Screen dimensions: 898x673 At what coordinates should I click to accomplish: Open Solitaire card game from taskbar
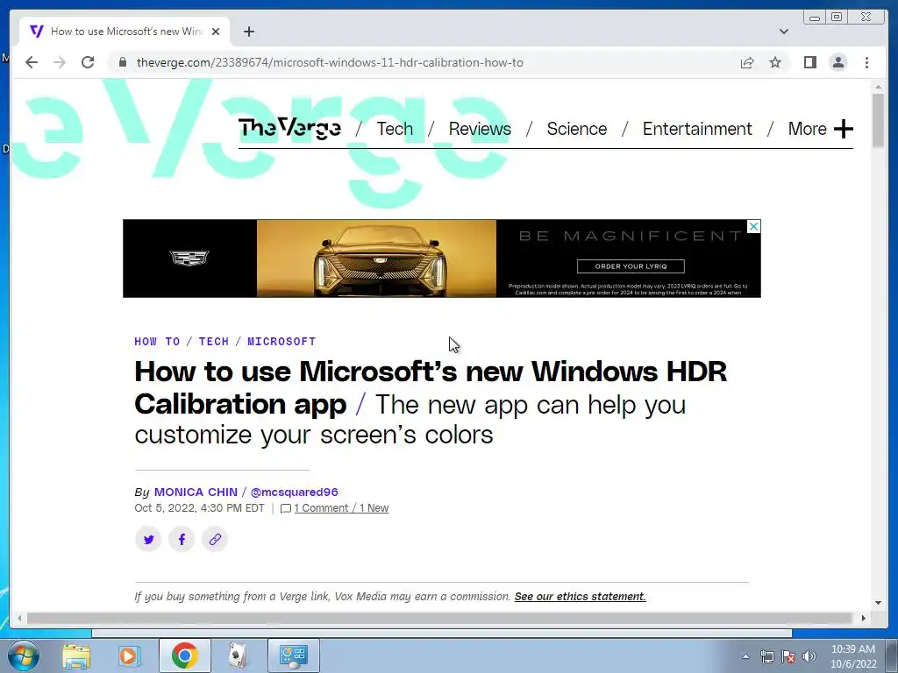point(238,655)
